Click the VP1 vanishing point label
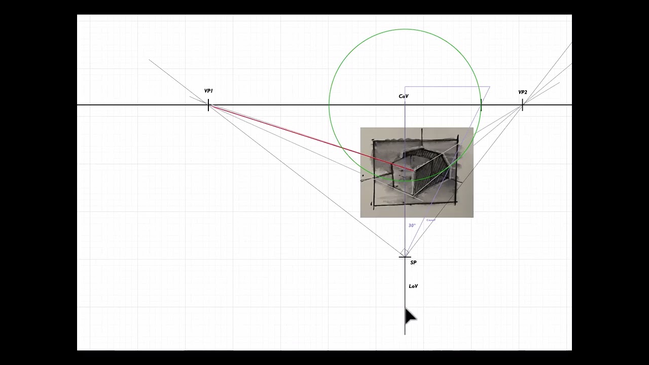The width and height of the screenshot is (649, 365). [x=208, y=91]
